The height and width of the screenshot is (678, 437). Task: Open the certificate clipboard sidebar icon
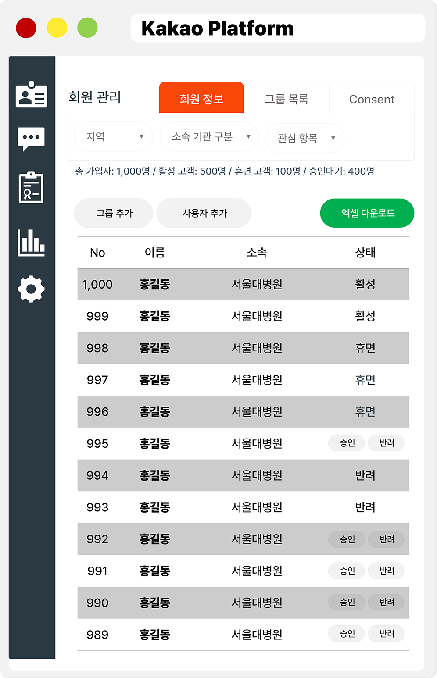(x=31, y=188)
